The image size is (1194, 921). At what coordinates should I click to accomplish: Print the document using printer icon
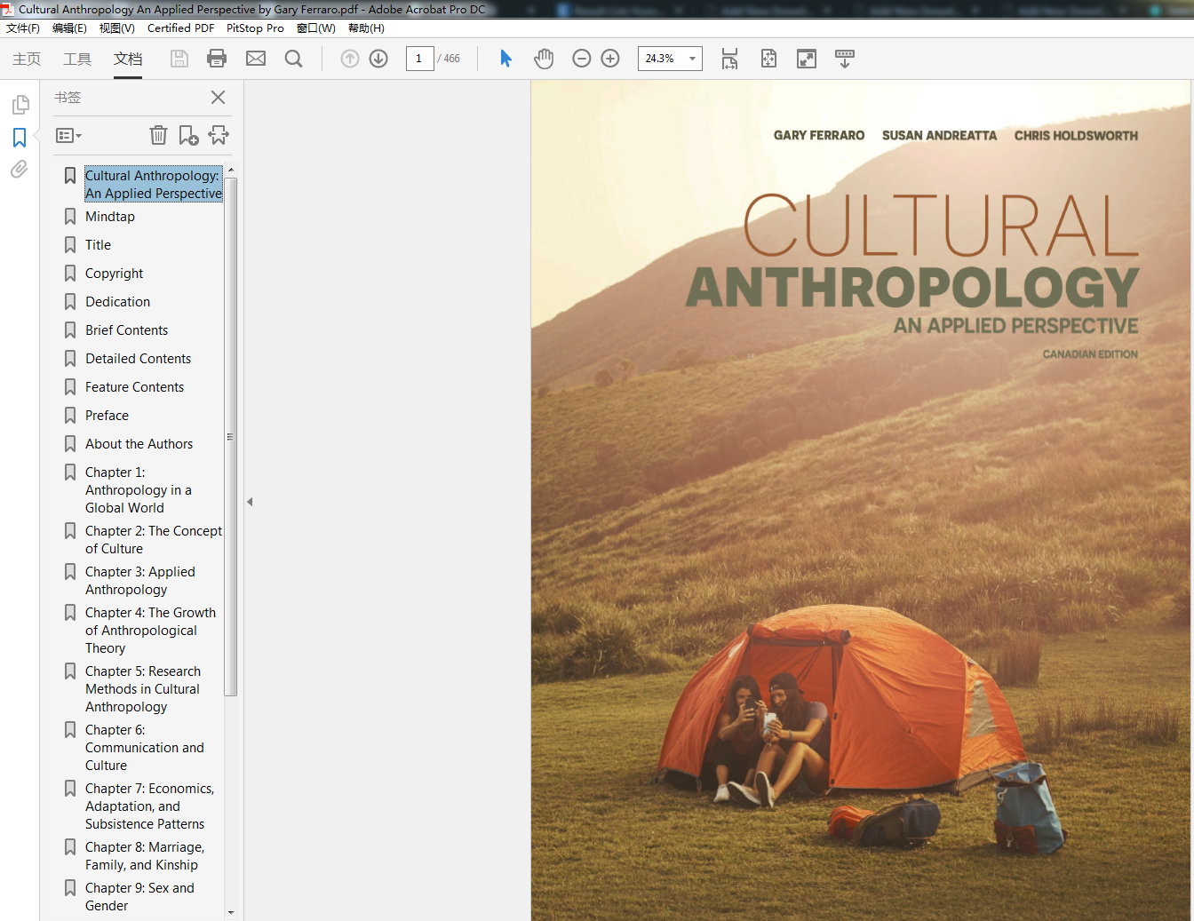pyautogui.click(x=217, y=59)
